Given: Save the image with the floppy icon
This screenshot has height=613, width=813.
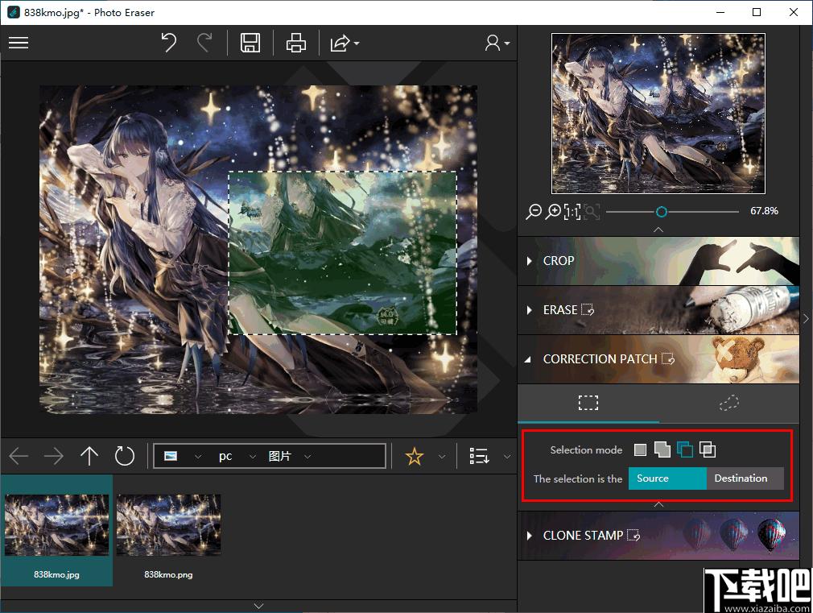Looking at the screenshot, I should coord(250,43).
